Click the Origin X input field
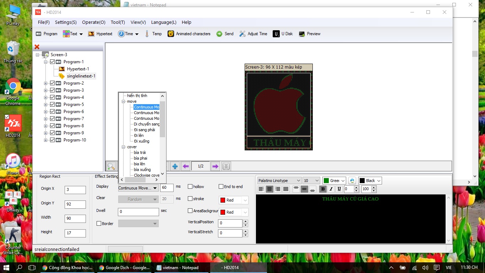The height and width of the screenshot is (273, 485). pyautogui.click(x=75, y=190)
